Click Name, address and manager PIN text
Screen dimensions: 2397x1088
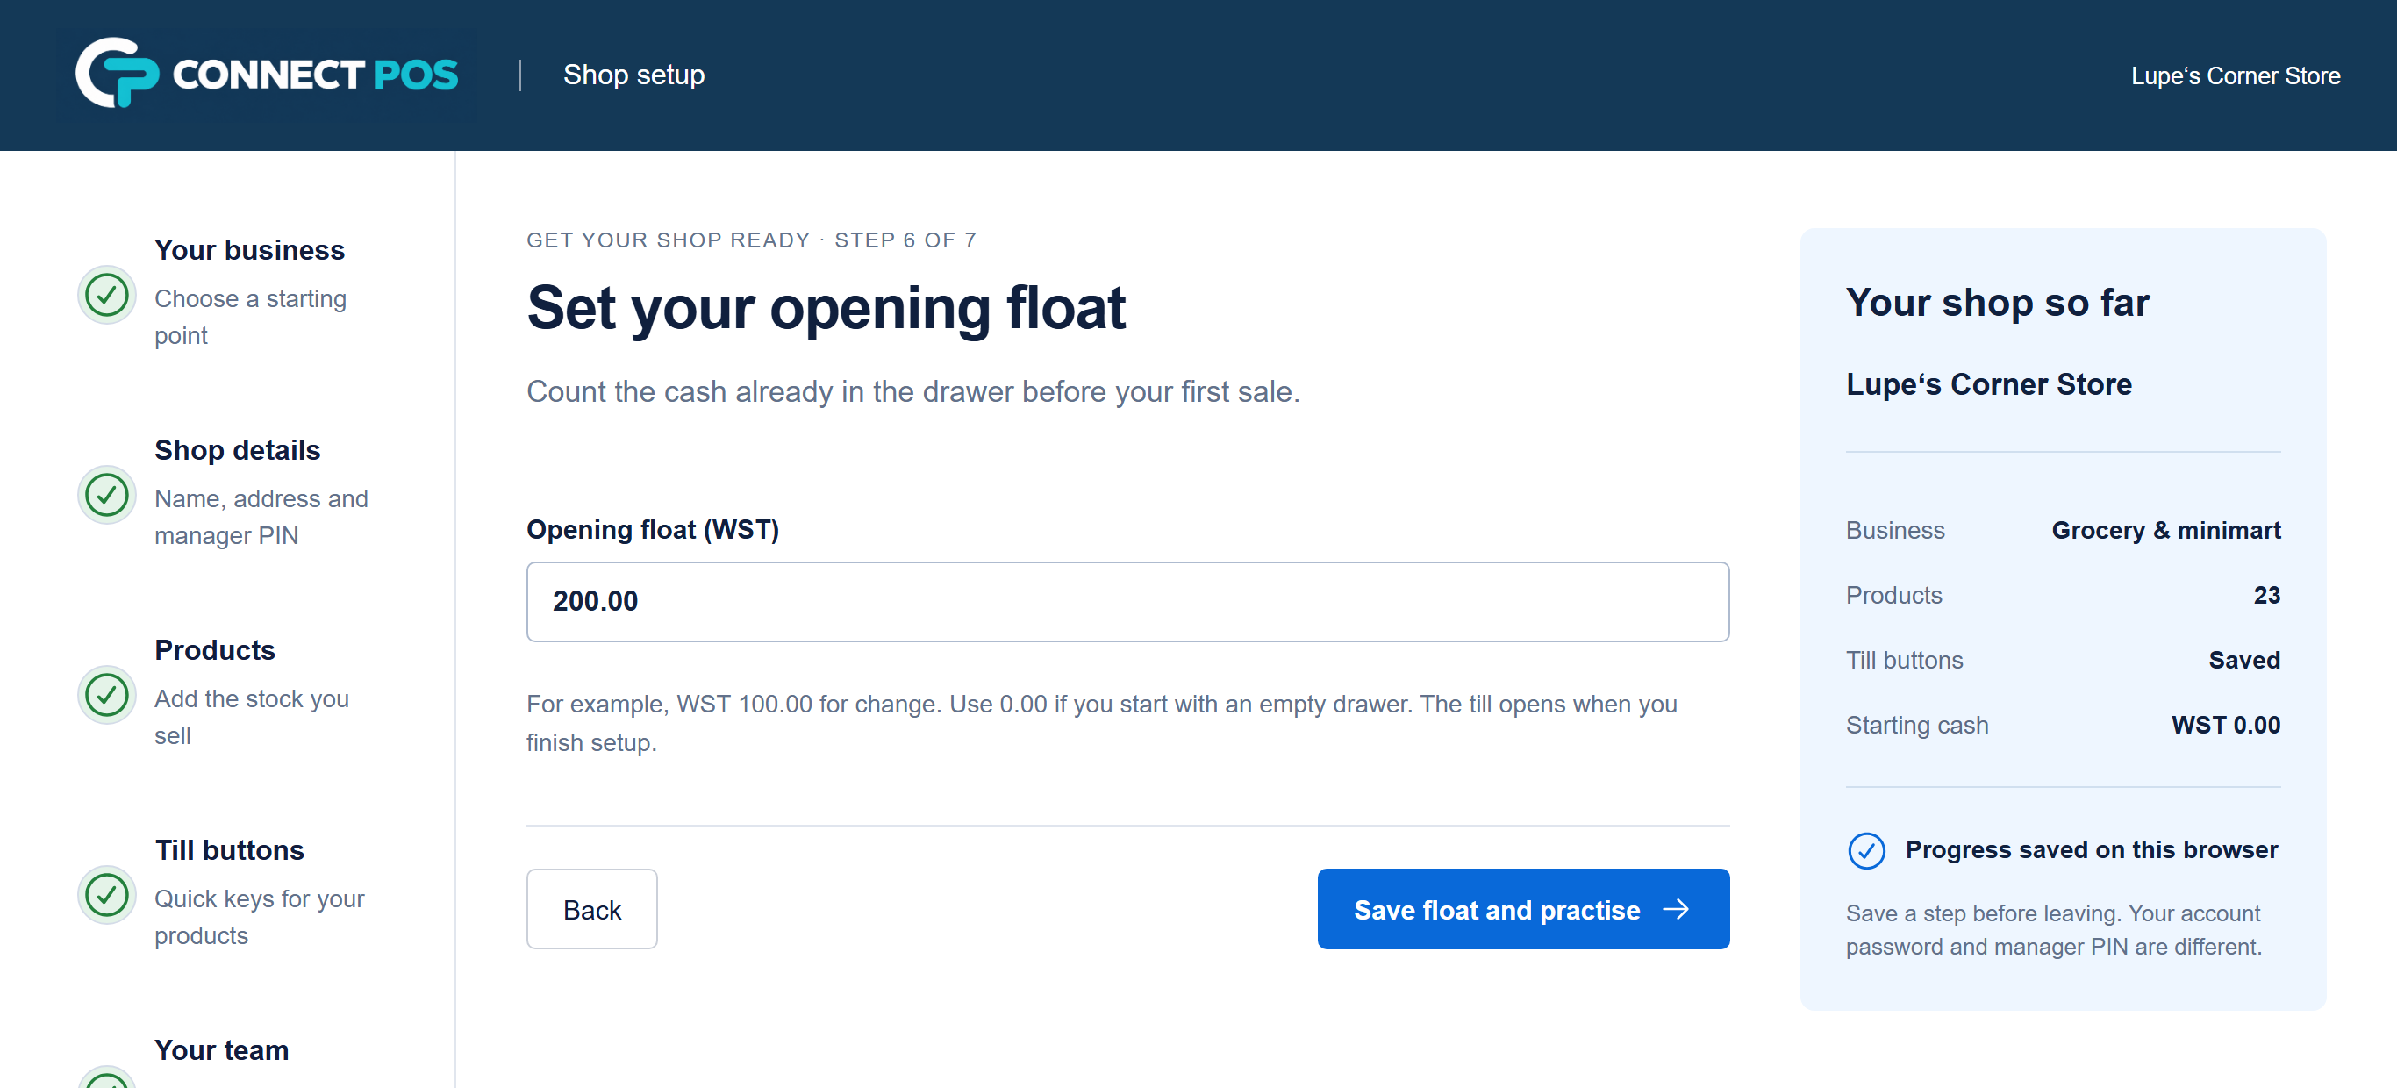click(261, 518)
